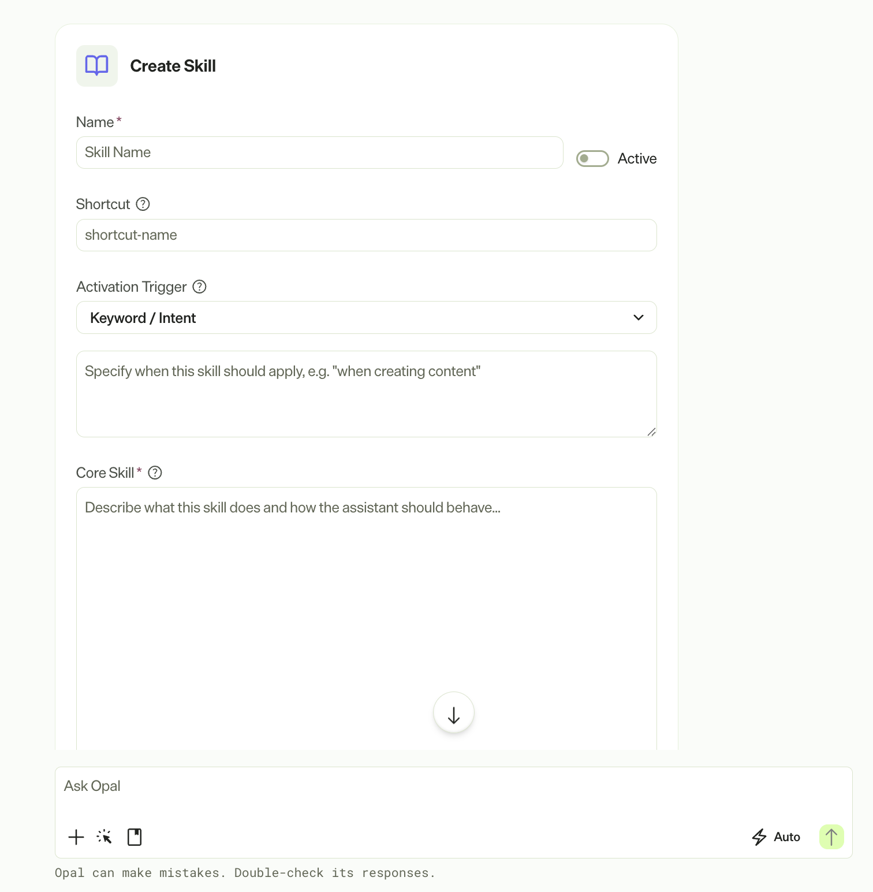Click the trigger condition textarea
Image resolution: width=873 pixels, height=892 pixels.
[x=367, y=394]
